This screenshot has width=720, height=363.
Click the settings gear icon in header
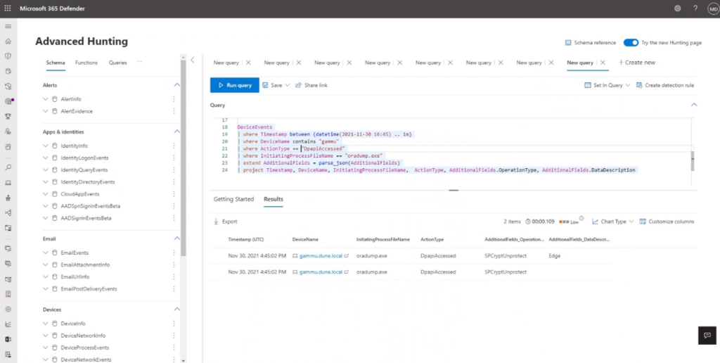pyautogui.click(x=677, y=8)
